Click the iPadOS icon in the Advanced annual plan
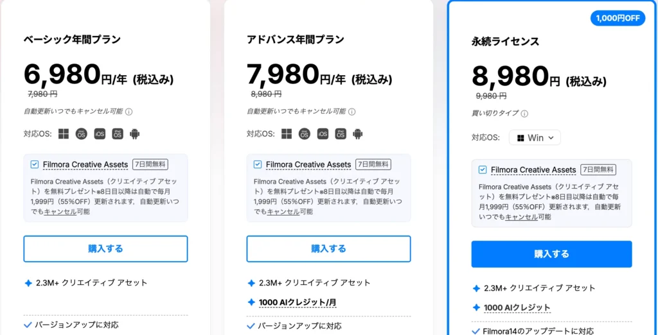The image size is (658, 335). 341,133
